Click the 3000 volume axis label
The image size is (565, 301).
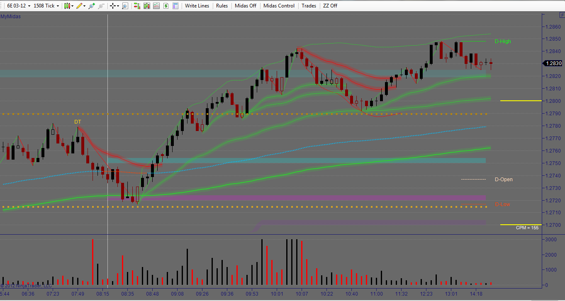[x=550, y=240]
